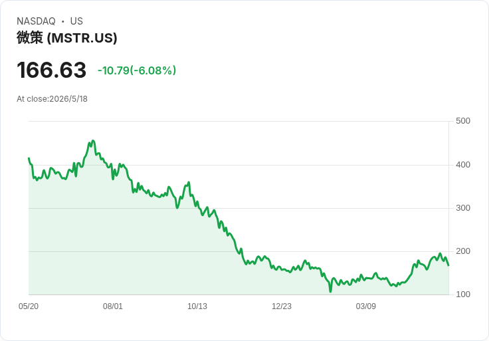Screen dimensions: 489x341
Task: Click the At close:2026/5/18 timestamp
Action: click(x=52, y=99)
